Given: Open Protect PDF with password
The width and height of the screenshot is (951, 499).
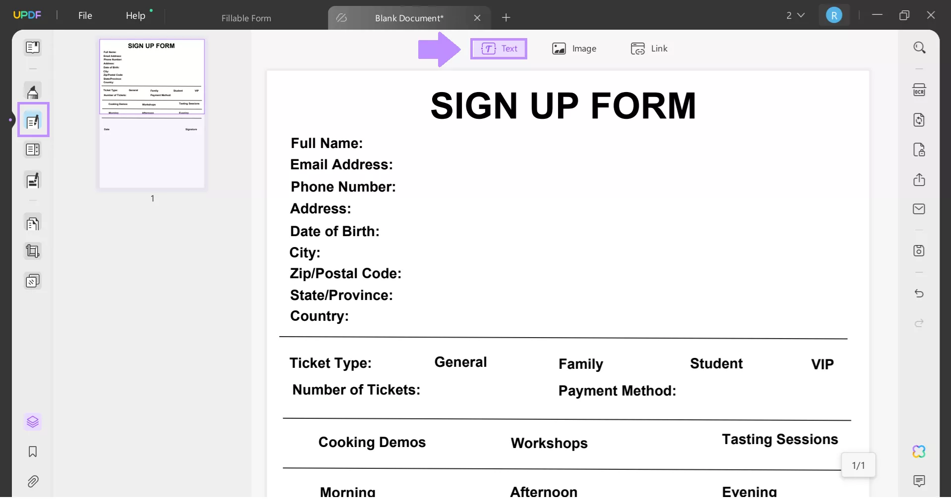Looking at the screenshot, I should (919, 150).
